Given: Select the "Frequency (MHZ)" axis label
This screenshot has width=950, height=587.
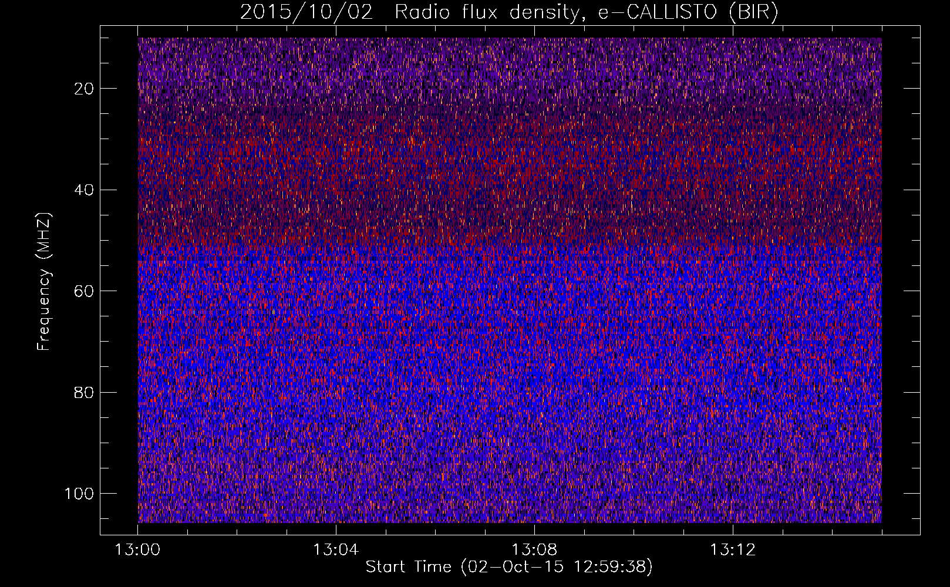Looking at the screenshot, I should tap(44, 282).
